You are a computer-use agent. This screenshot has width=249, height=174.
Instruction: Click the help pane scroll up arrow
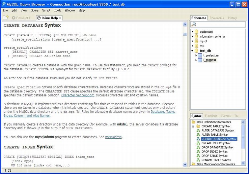tap(185, 24)
